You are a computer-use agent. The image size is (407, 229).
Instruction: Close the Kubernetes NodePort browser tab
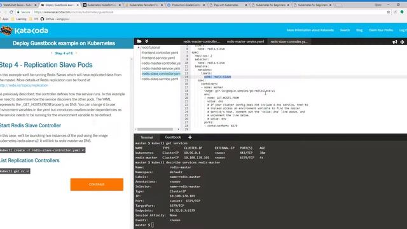point(120,5)
